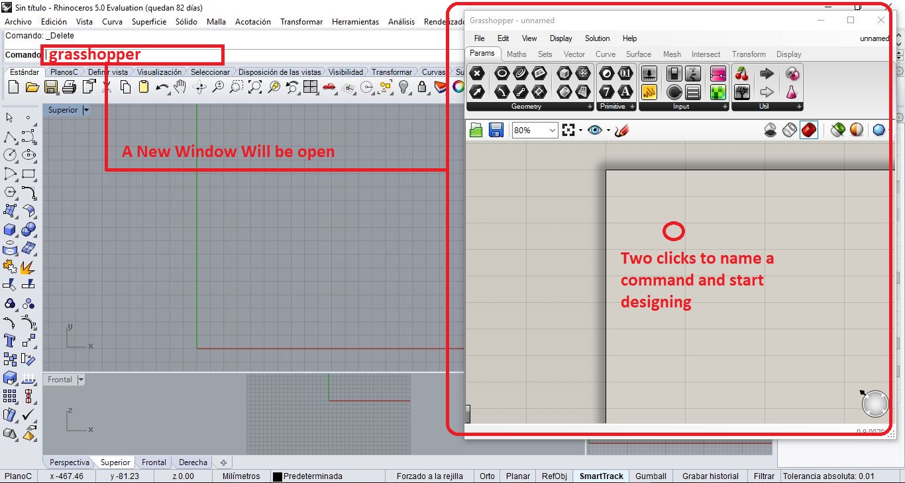Open preview eye dropdown arrow in Grasshopper
This screenshot has width=905, height=483.
point(608,131)
